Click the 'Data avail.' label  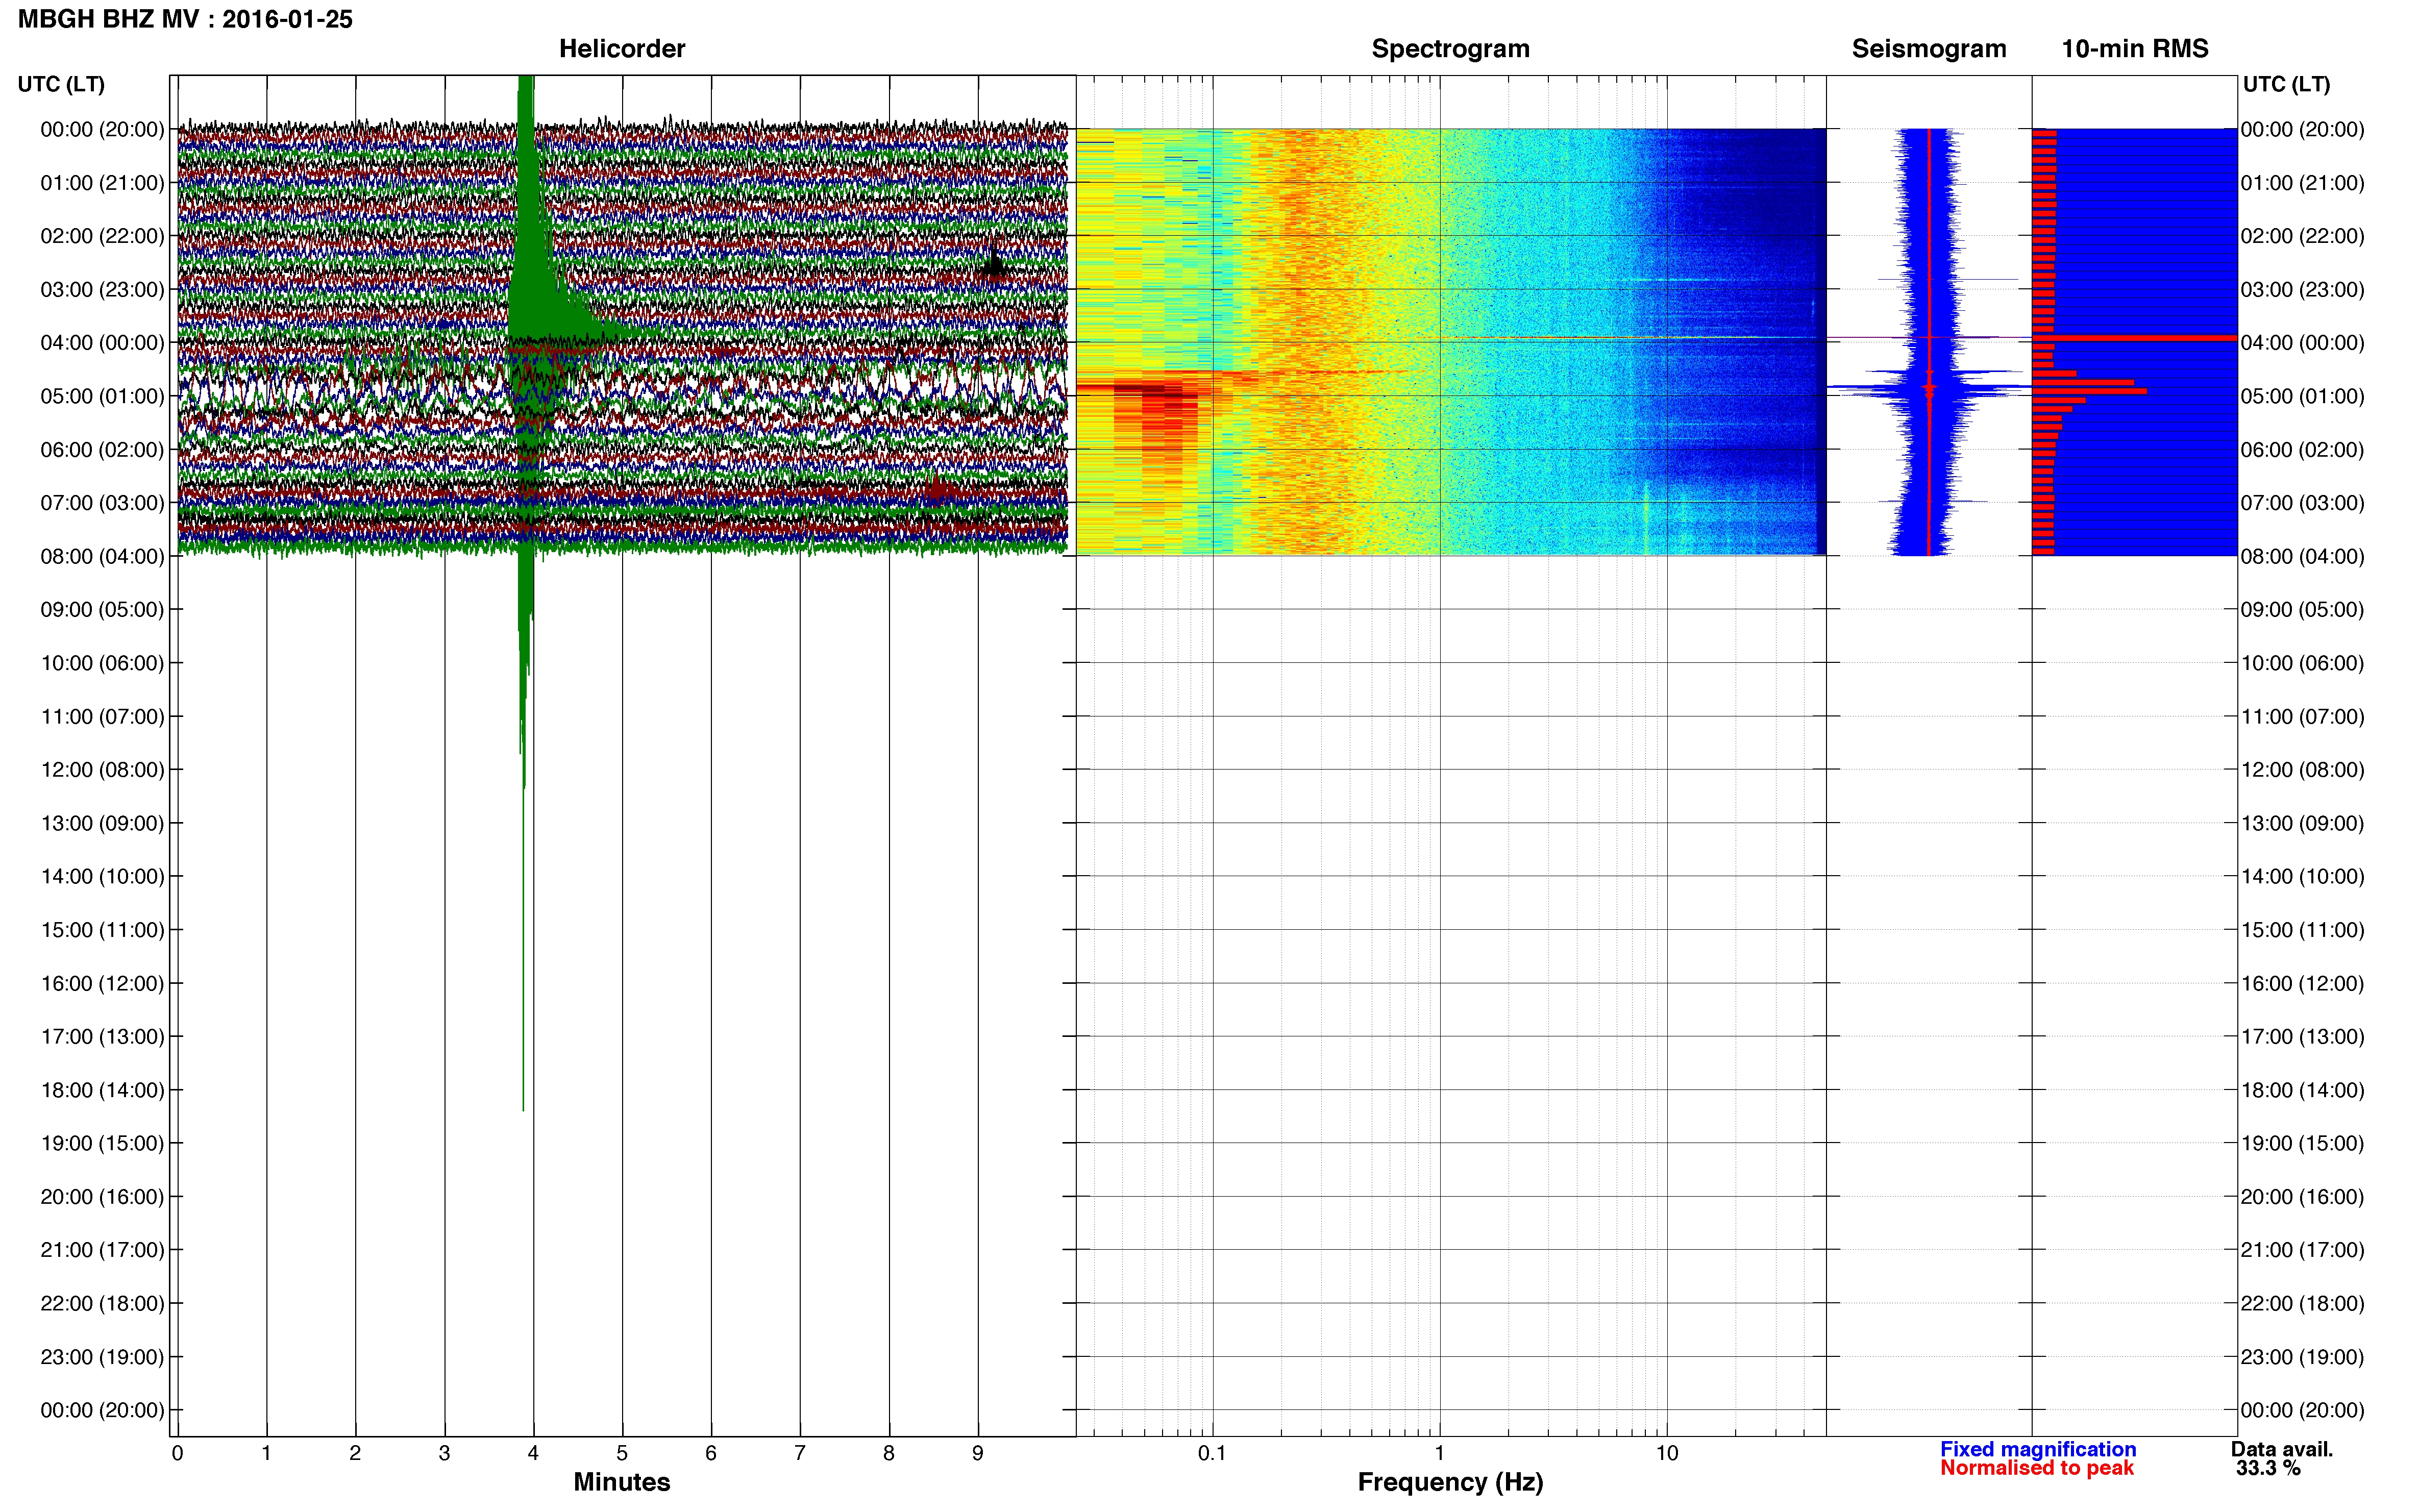click(2282, 1449)
